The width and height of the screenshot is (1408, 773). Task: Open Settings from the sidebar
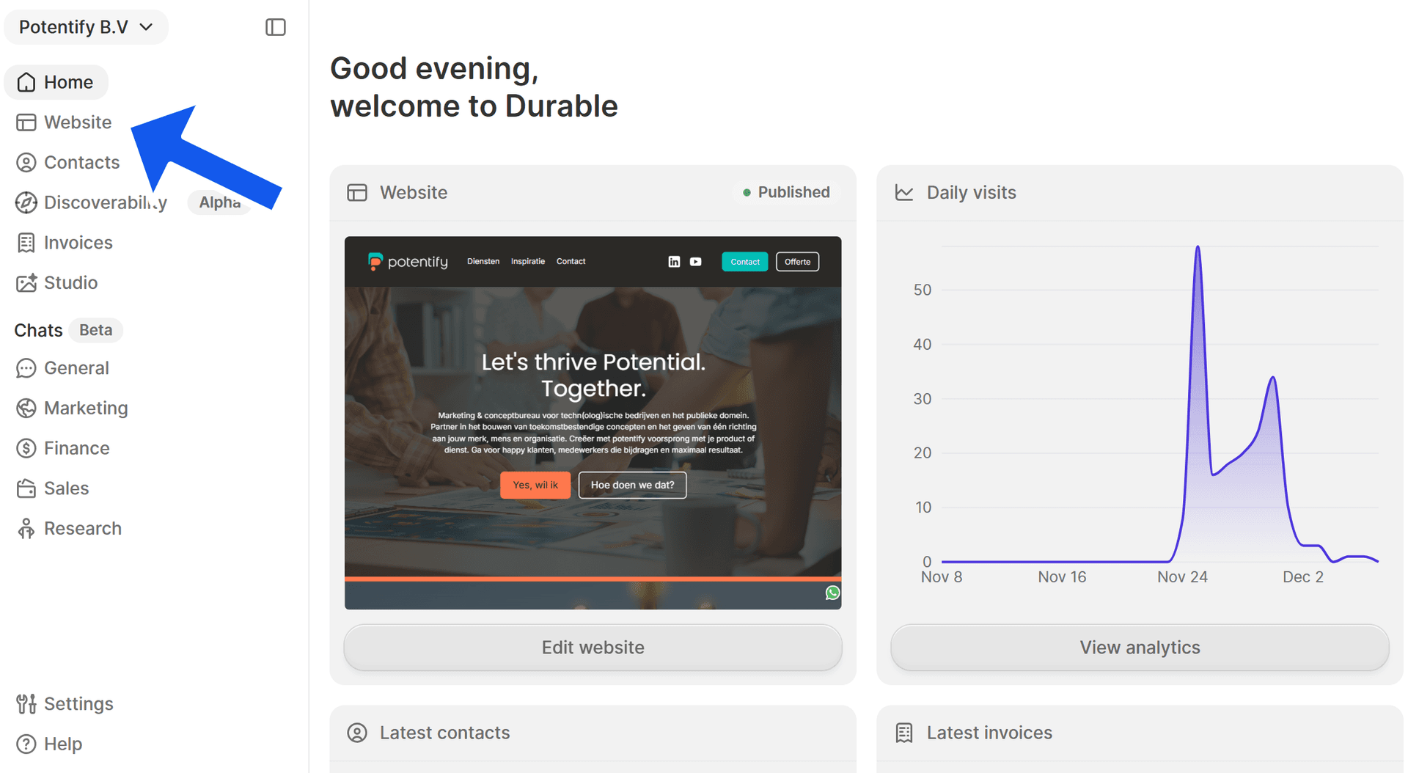[x=65, y=704]
